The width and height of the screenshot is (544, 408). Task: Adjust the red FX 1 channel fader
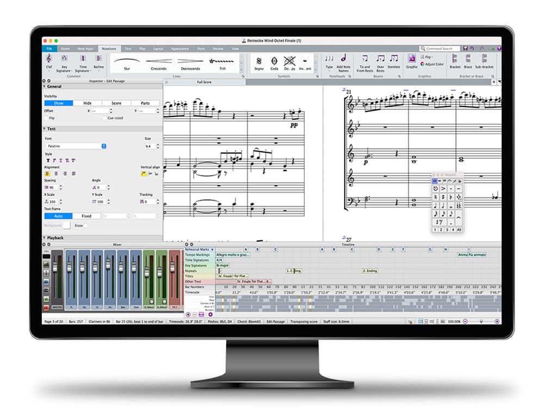(172, 267)
